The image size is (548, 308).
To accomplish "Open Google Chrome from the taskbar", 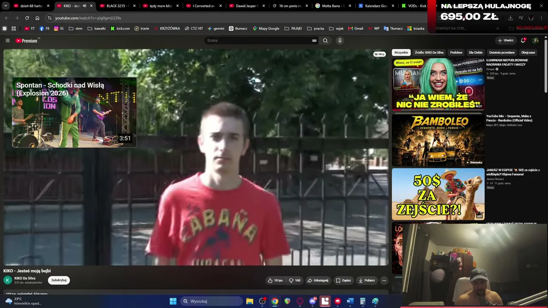I will click(x=275, y=301).
